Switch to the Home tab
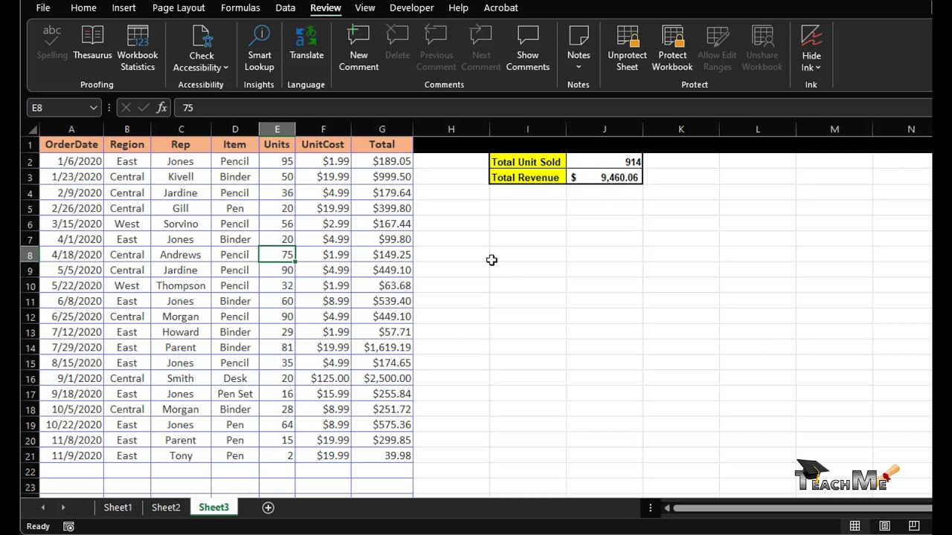The image size is (952, 535). (83, 7)
